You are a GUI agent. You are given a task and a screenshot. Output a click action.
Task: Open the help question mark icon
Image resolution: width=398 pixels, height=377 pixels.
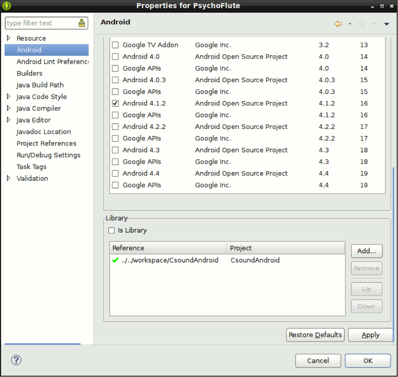click(x=16, y=360)
